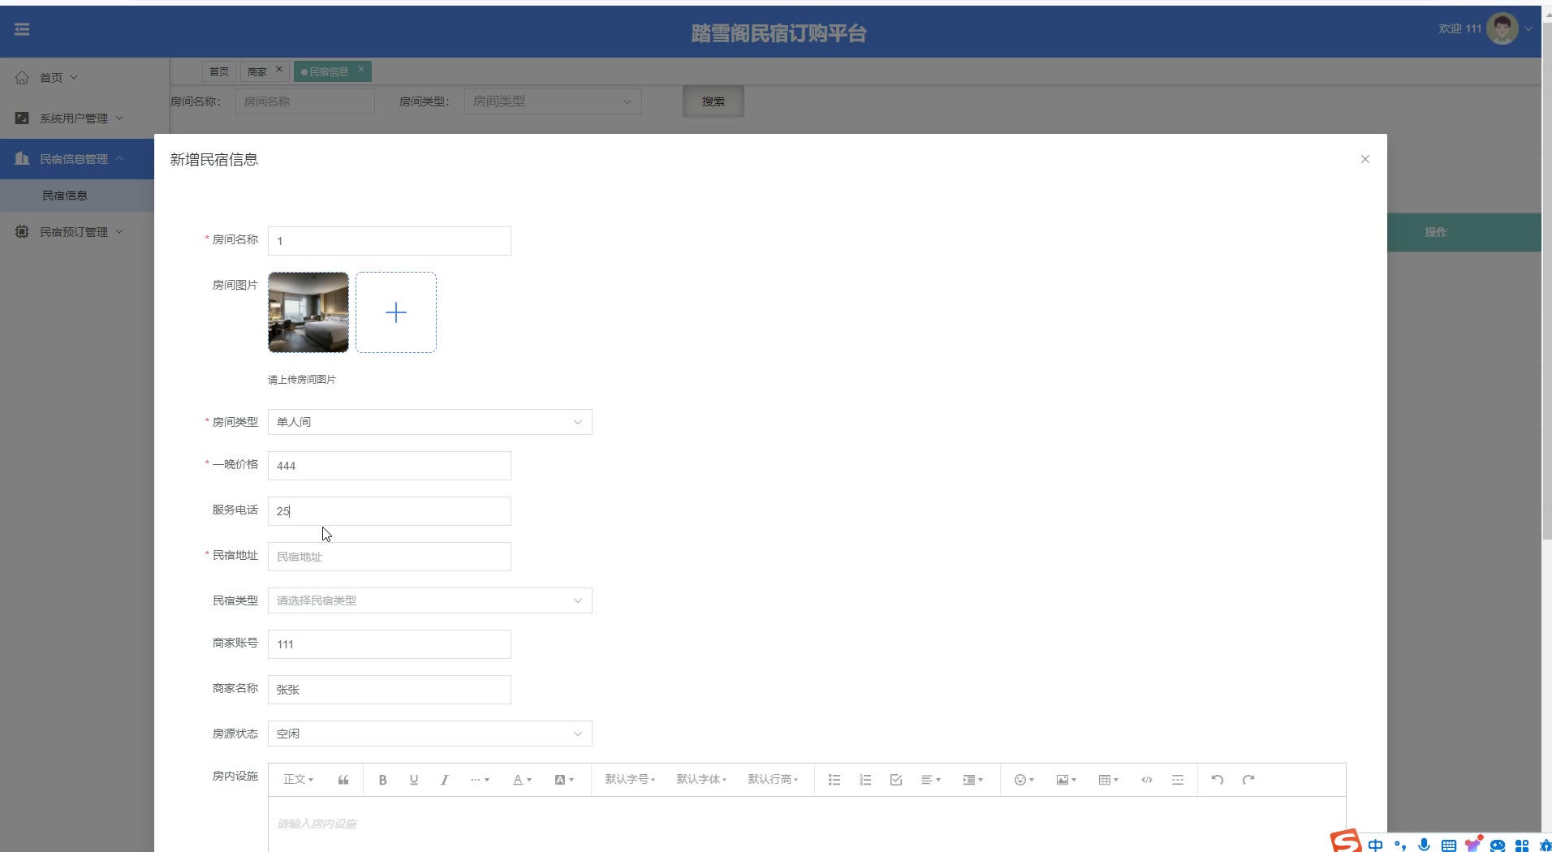The image size is (1552, 852).
Task: Click the 商家名称 field containing 张张
Action: tap(390, 690)
